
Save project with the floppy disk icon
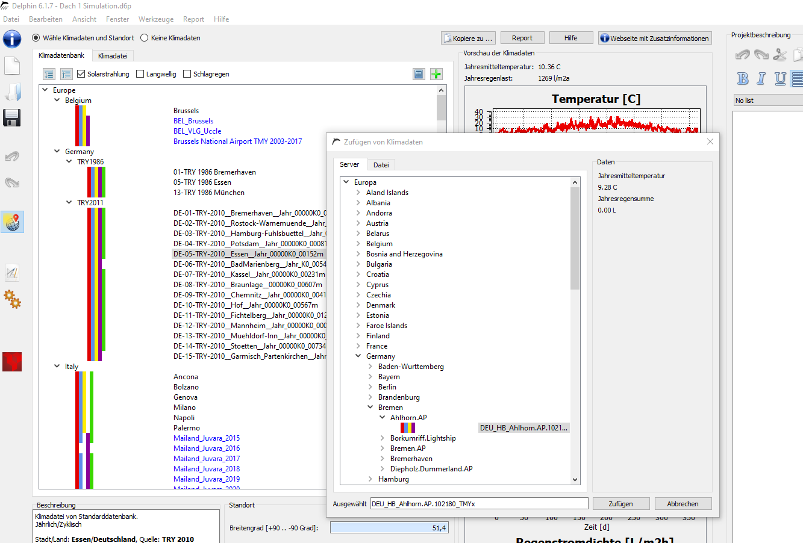pyautogui.click(x=12, y=118)
